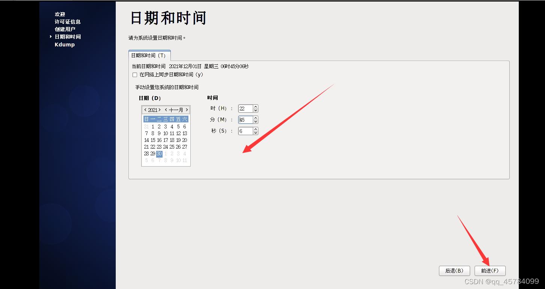The image size is (545, 289).
Task: Pick day 25 in the calendar
Action: pyautogui.click(x=172, y=147)
